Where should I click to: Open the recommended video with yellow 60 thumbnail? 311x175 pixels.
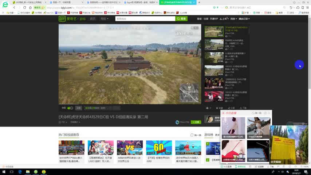(159, 148)
